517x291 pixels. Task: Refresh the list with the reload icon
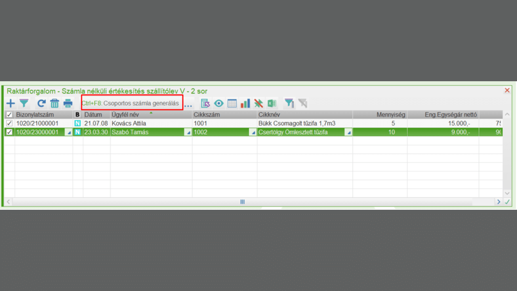coord(41,103)
